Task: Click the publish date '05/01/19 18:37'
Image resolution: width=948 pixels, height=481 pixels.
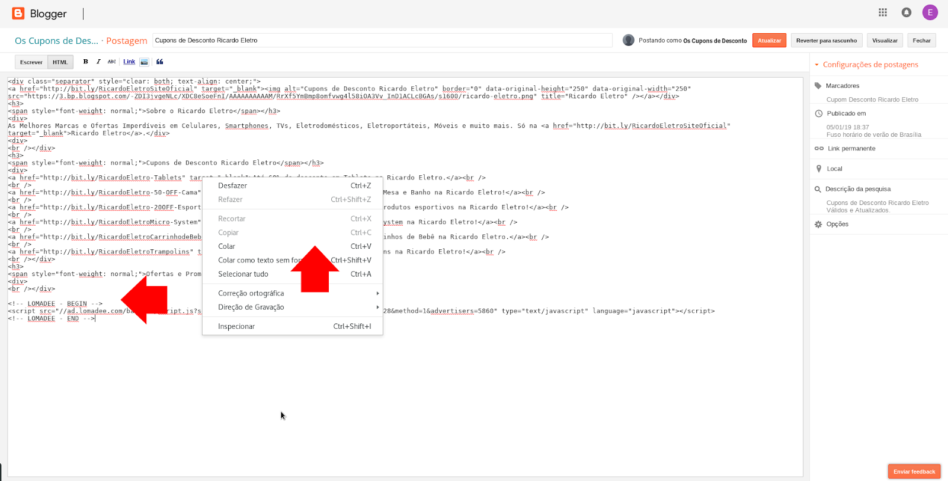Action: tap(848, 127)
